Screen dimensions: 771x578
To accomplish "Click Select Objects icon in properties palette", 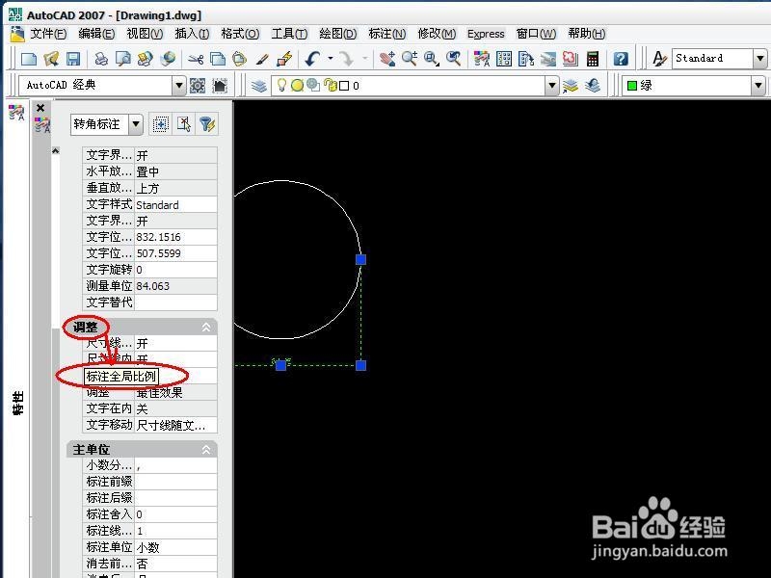I will pyautogui.click(x=184, y=124).
